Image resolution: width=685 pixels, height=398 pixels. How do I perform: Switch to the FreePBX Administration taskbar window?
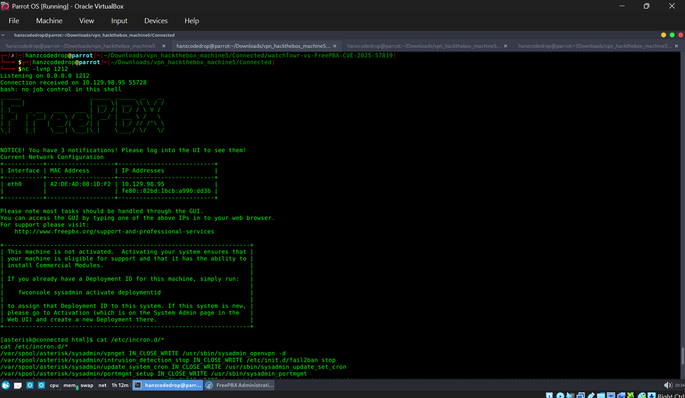click(x=240, y=385)
